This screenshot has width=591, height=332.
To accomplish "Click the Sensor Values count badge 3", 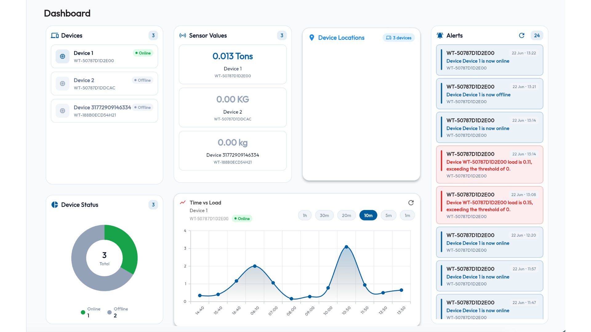I will (x=282, y=36).
